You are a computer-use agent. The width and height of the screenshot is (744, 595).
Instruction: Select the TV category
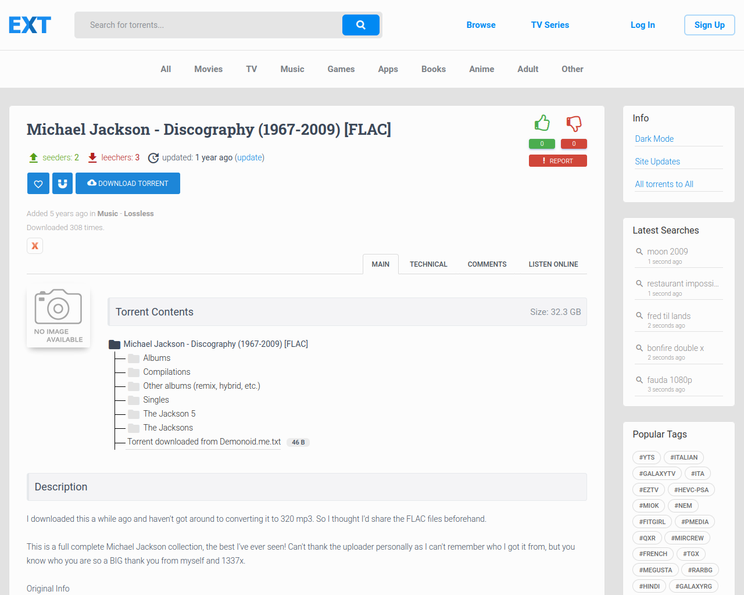(x=252, y=69)
